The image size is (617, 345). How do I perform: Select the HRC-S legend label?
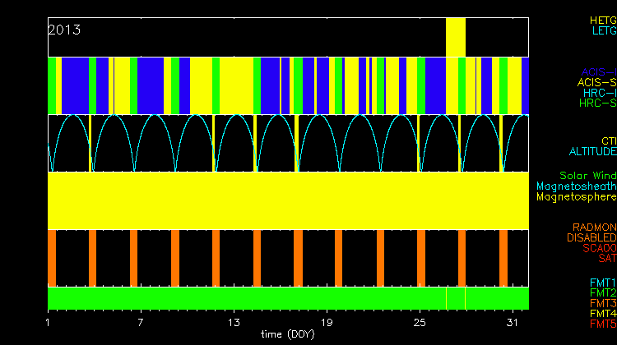click(597, 103)
